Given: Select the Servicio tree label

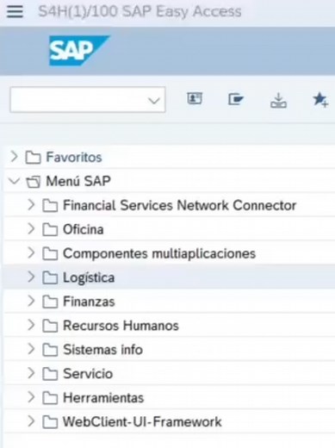Looking at the screenshot, I should coord(88,374).
